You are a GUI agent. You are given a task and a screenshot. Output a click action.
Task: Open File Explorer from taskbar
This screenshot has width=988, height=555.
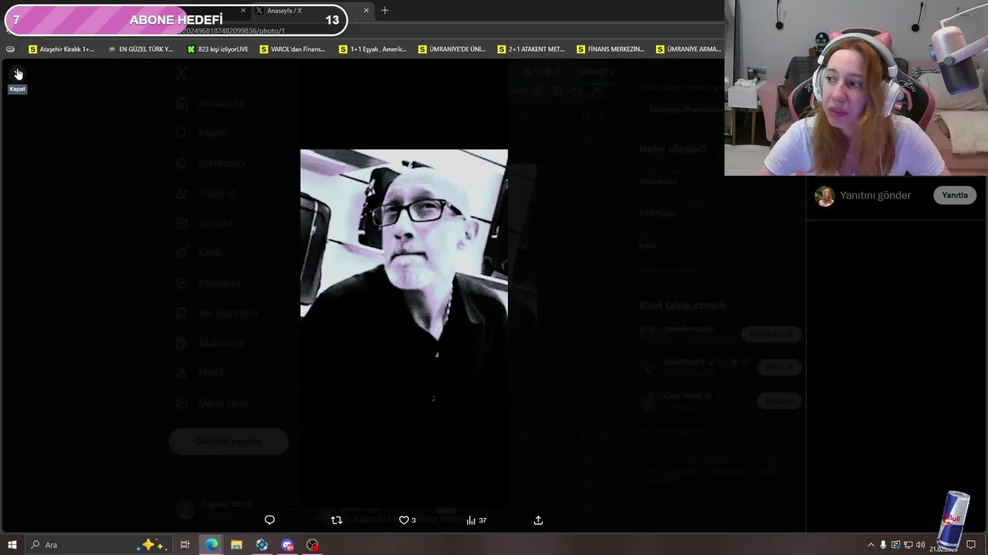[x=236, y=545]
